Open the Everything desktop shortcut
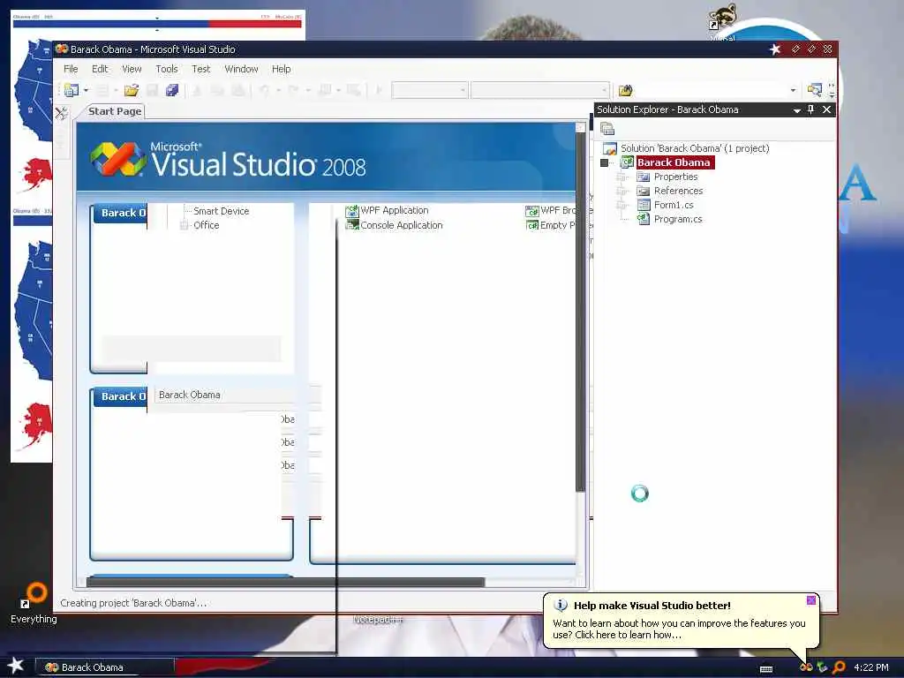904x678 pixels. [34, 604]
